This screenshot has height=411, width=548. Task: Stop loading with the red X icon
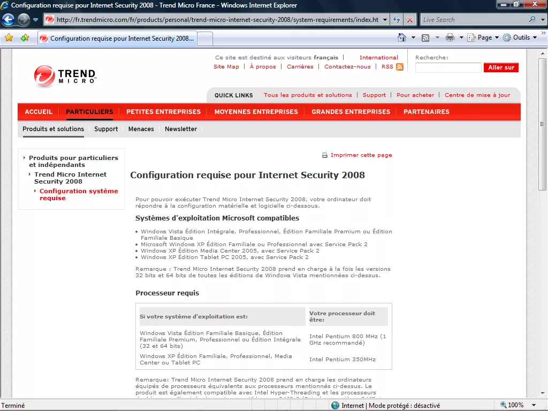[409, 20]
